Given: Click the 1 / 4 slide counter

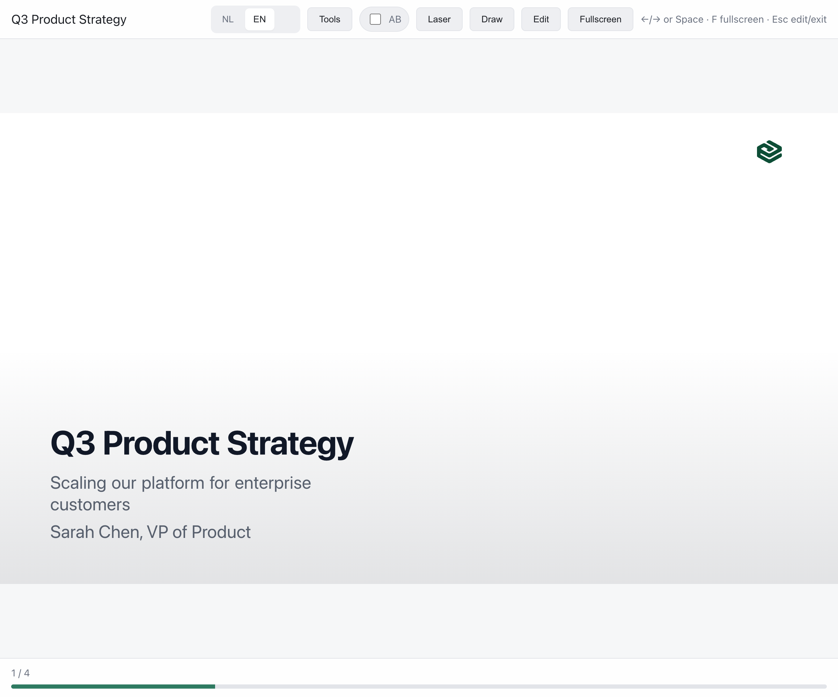Looking at the screenshot, I should 20,673.
